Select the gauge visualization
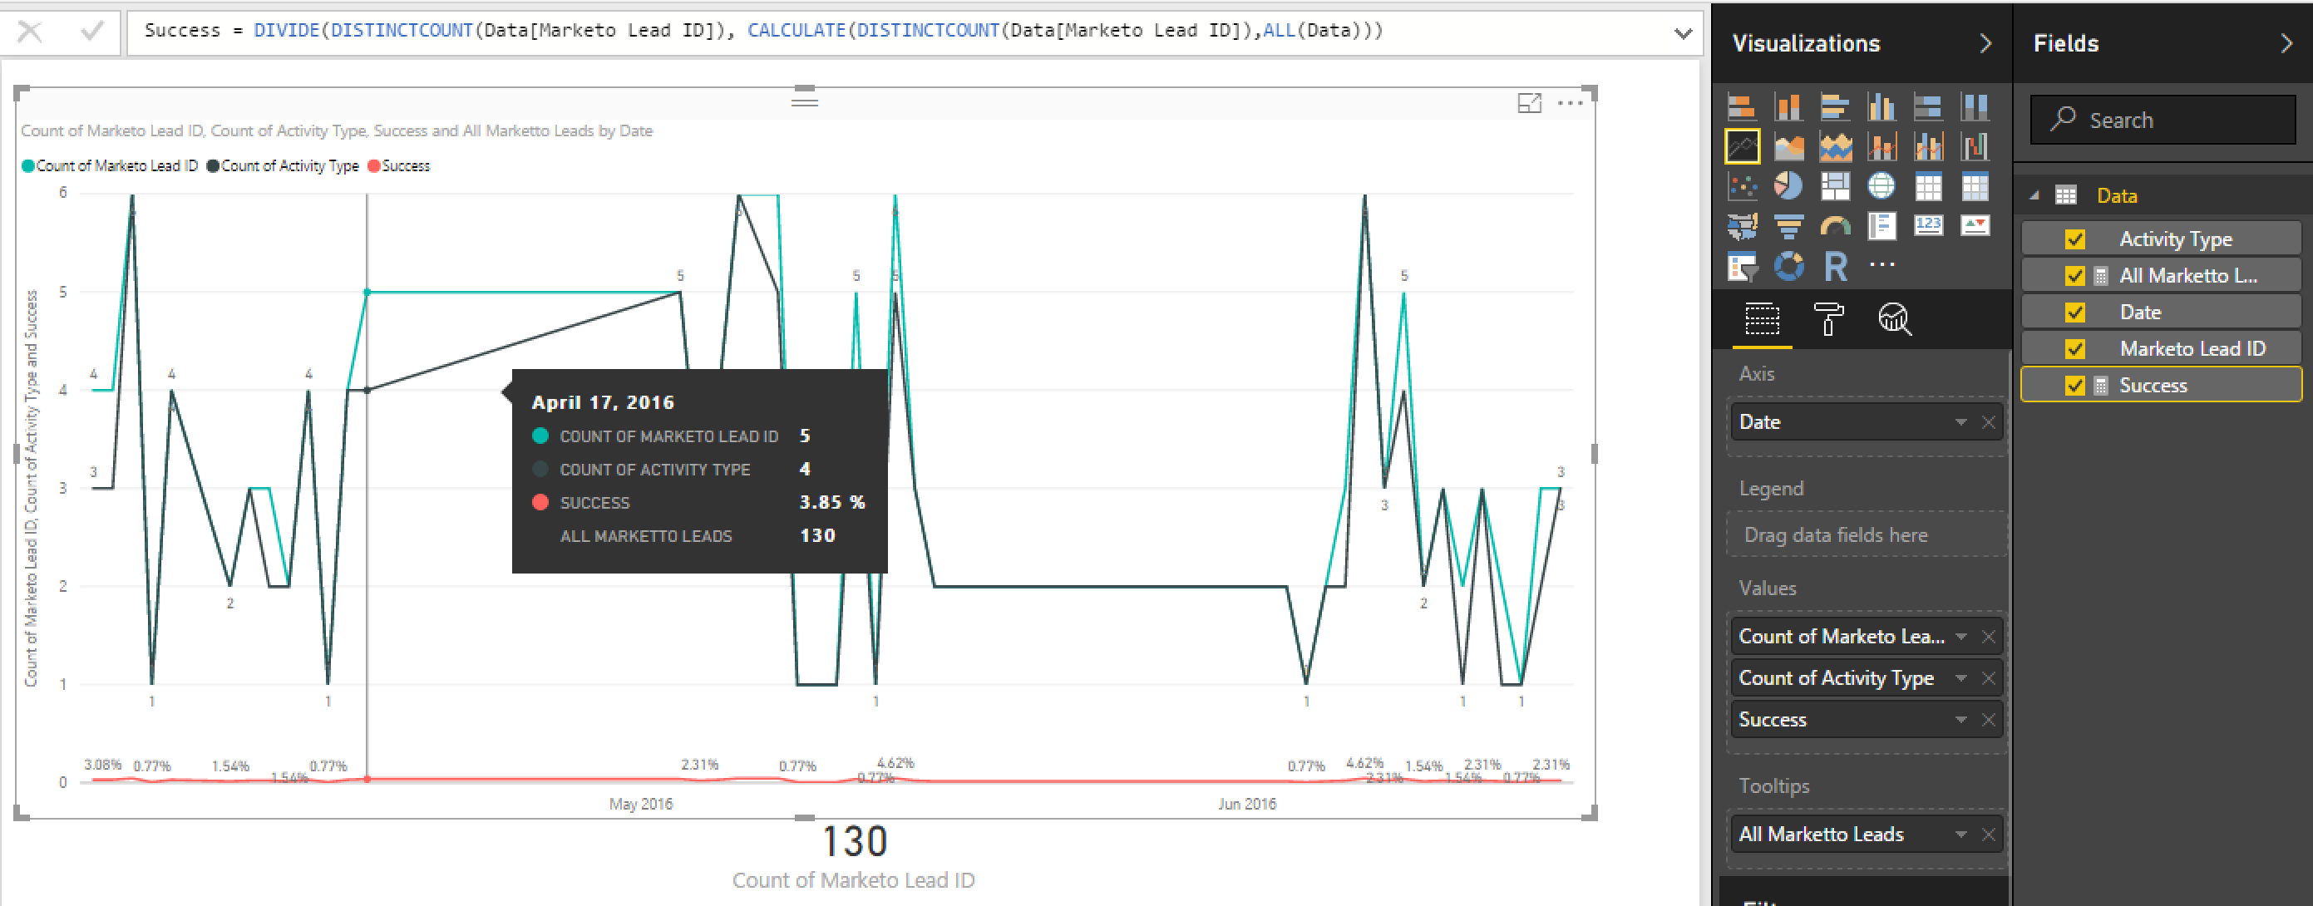 tap(1834, 225)
